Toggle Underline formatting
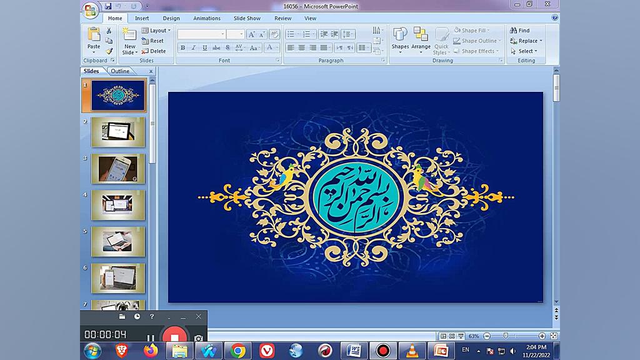Viewport: 640px width, 360px height. click(205, 47)
